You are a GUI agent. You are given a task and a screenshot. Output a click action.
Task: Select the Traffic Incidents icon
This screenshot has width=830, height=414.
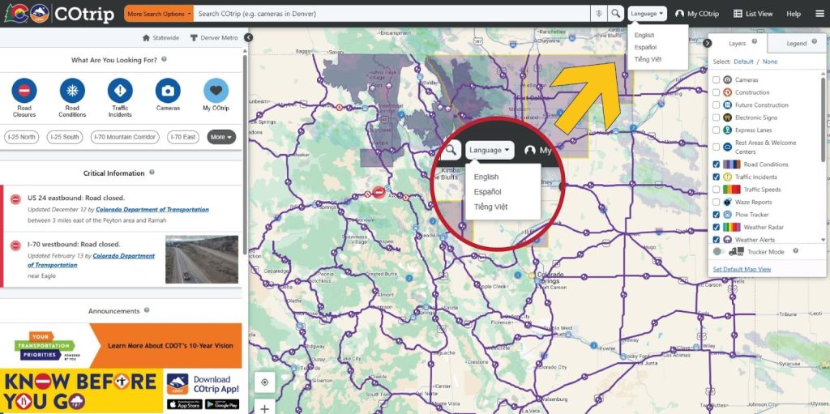[120, 90]
